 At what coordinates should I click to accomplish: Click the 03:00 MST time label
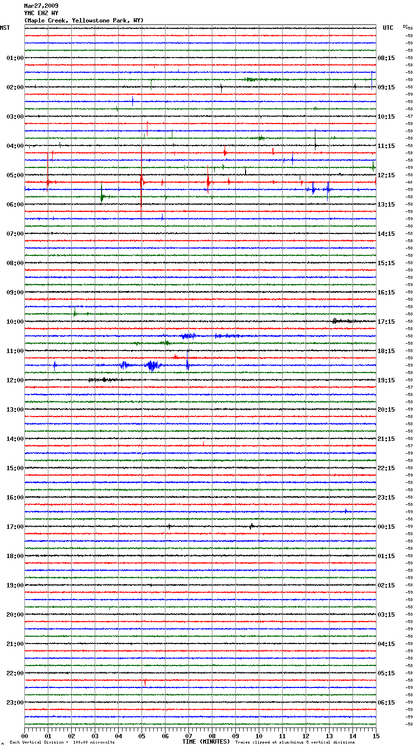pos(15,117)
